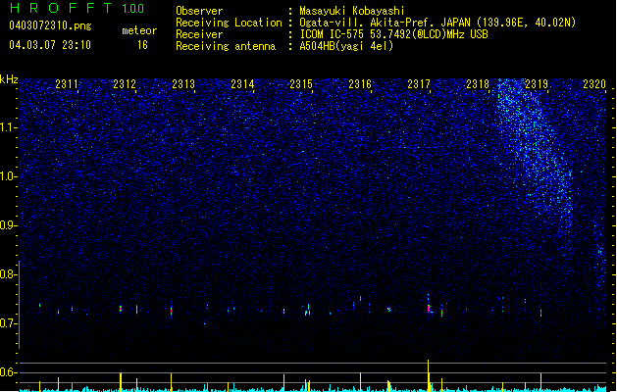The height and width of the screenshot is (392, 617).
Task: Click the 2316 time marker
Action: 360,84
